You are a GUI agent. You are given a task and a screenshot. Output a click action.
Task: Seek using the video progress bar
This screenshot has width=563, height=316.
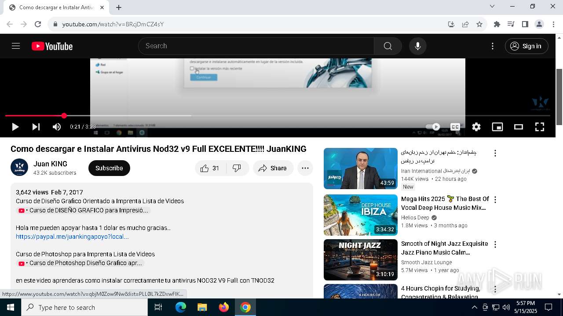(278, 115)
